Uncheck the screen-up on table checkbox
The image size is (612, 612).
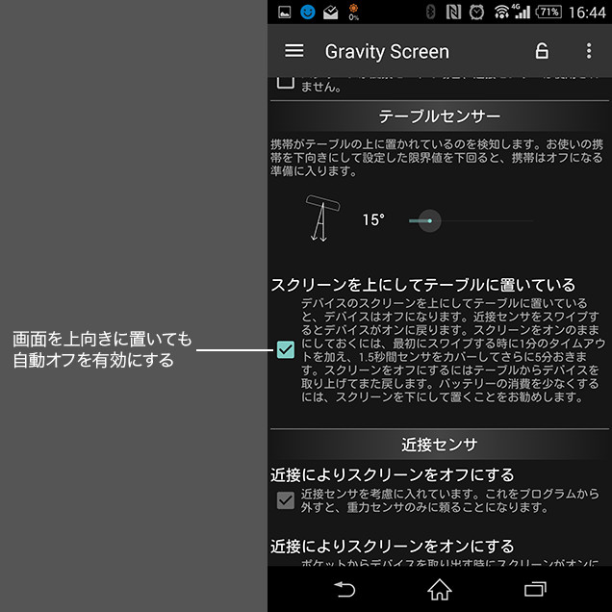[286, 349]
